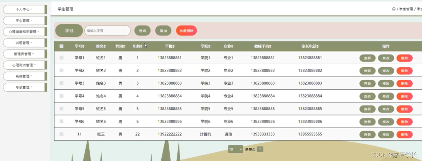Sort table by 专业 column arrows
Image resolution: width=422 pixels, height=161 pixels.
232,47
